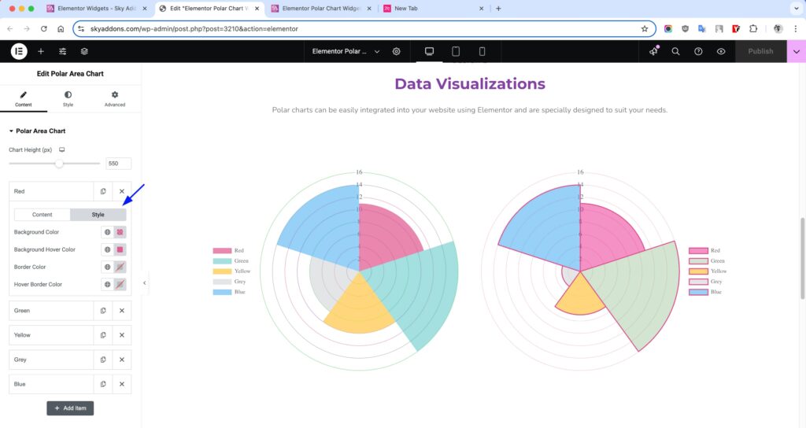Toggle Blue series in right chart legend
The image size is (806, 428).
pyautogui.click(x=704, y=292)
